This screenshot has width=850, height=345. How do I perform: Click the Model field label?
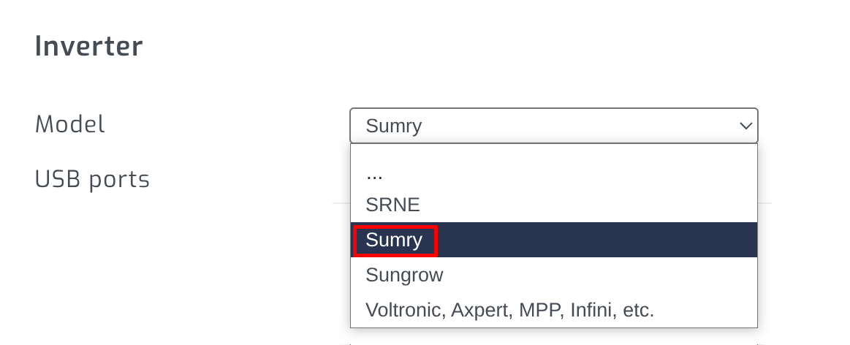tap(70, 124)
